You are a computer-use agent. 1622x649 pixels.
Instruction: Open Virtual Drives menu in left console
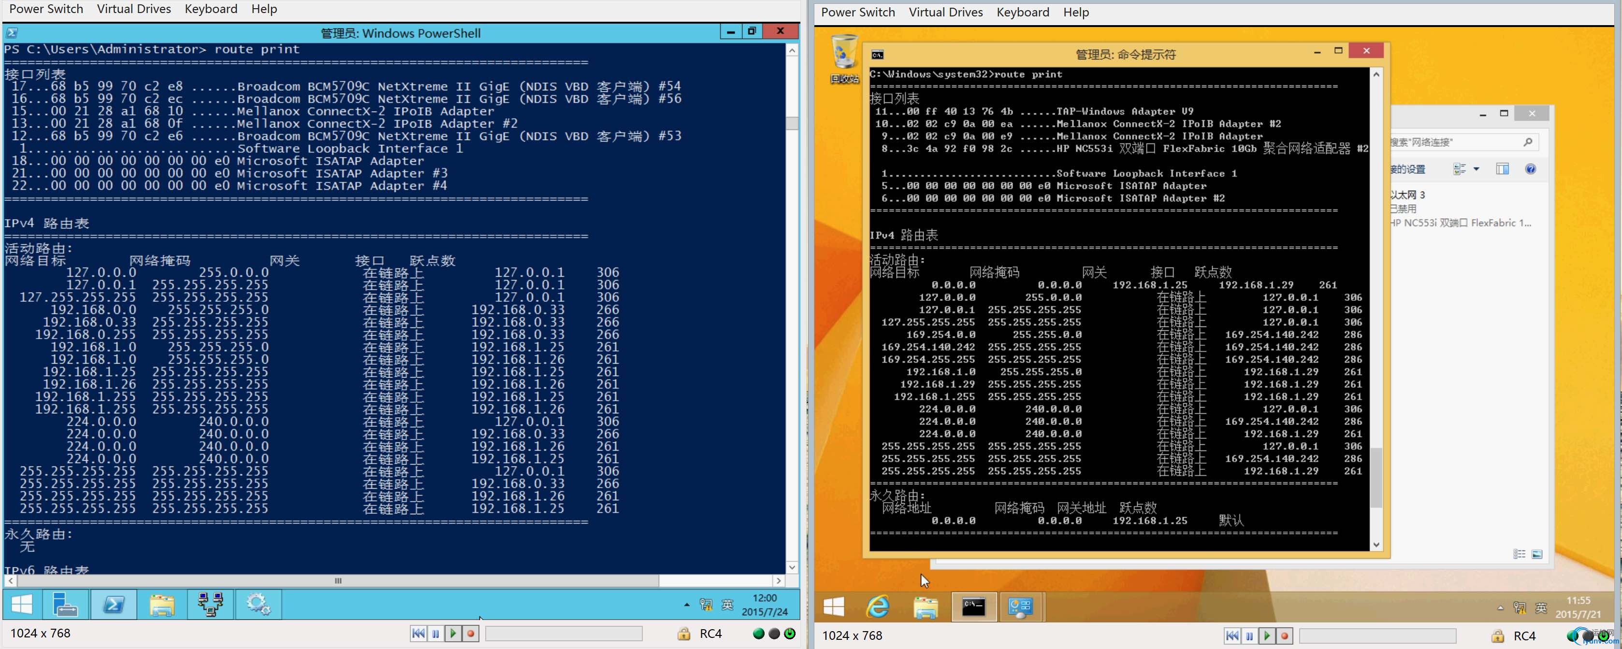click(133, 9)
